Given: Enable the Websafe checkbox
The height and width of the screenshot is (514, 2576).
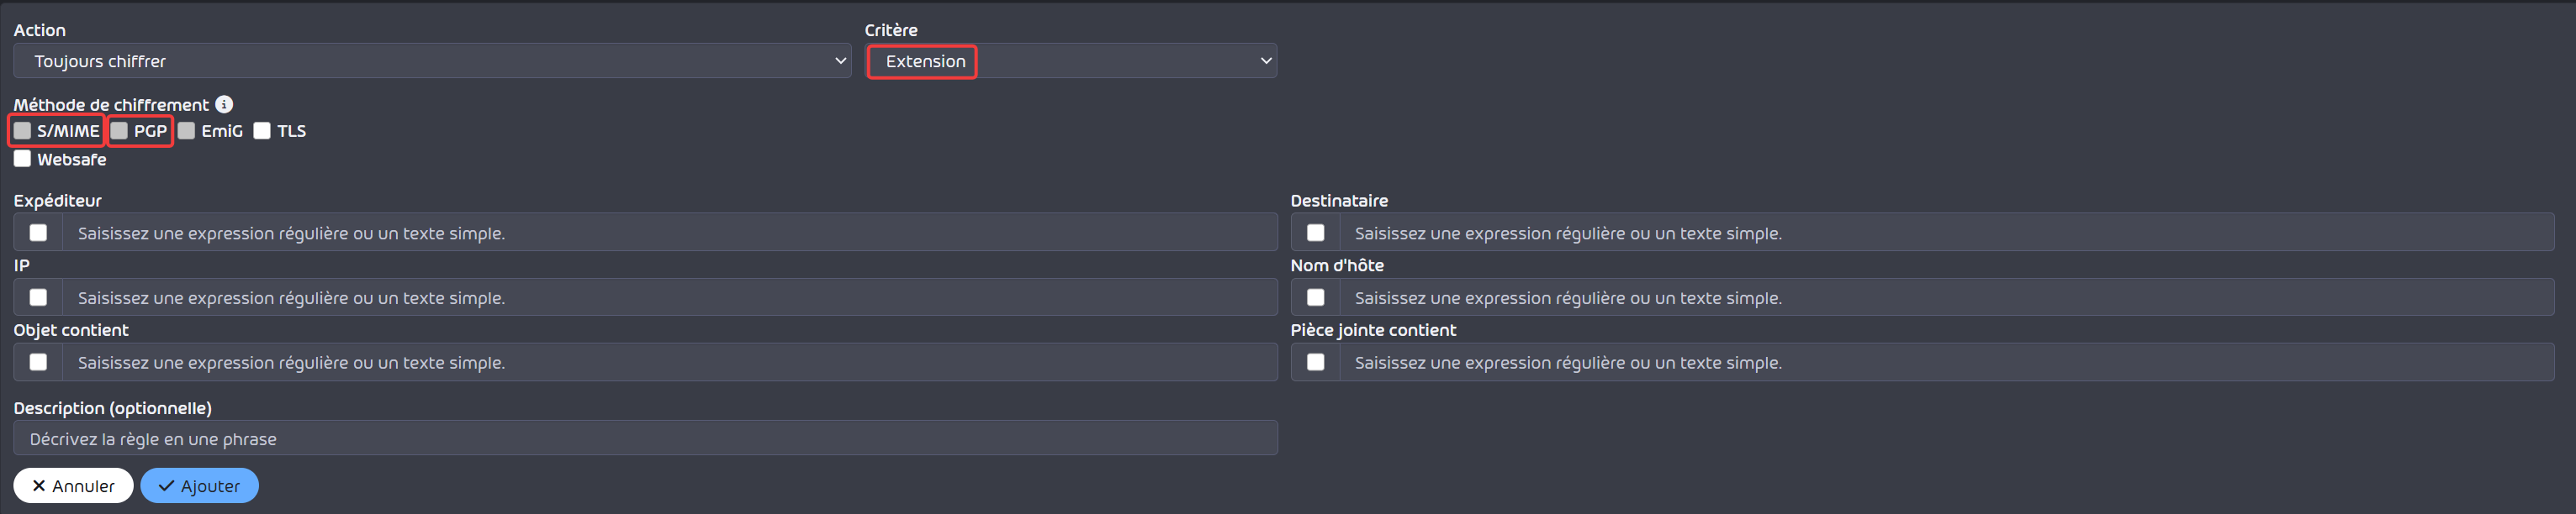Looking at the screenshot, I should click(x=22, y=159).
